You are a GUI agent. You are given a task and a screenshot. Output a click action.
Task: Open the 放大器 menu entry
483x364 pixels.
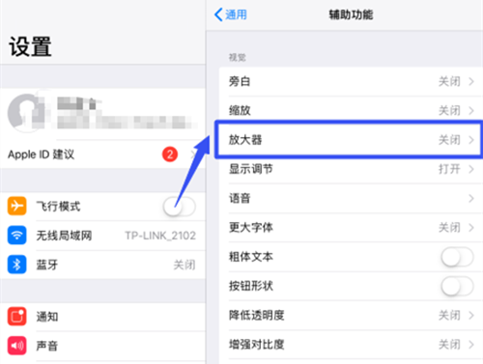349,140
